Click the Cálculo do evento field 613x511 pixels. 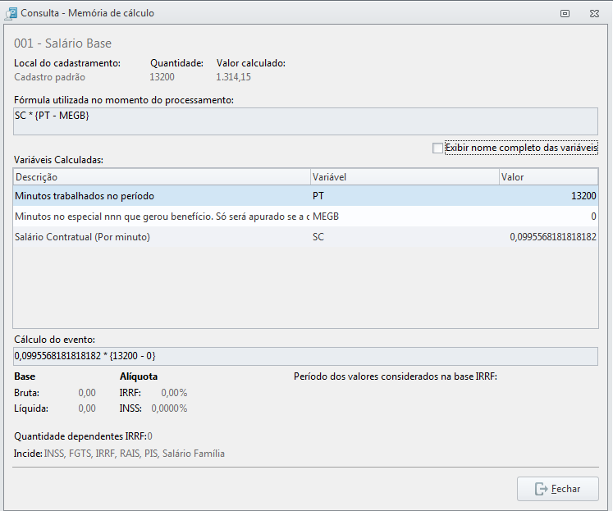pyautogui.click(x=305, y=356)
